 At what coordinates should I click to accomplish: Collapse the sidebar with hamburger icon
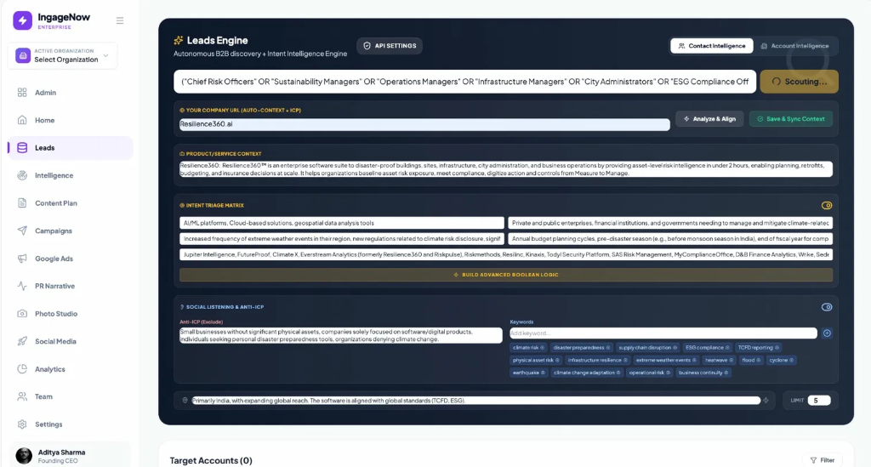(120, 20)
